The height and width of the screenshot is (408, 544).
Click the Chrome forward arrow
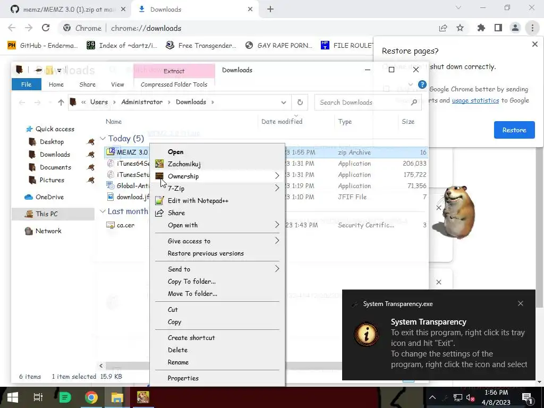coord(29,28)
